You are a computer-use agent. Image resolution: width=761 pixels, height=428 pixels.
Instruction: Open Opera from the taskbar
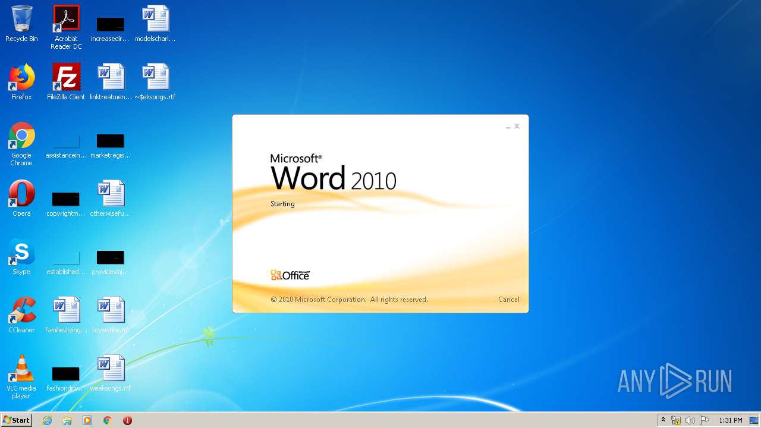(x=127, y=420)
